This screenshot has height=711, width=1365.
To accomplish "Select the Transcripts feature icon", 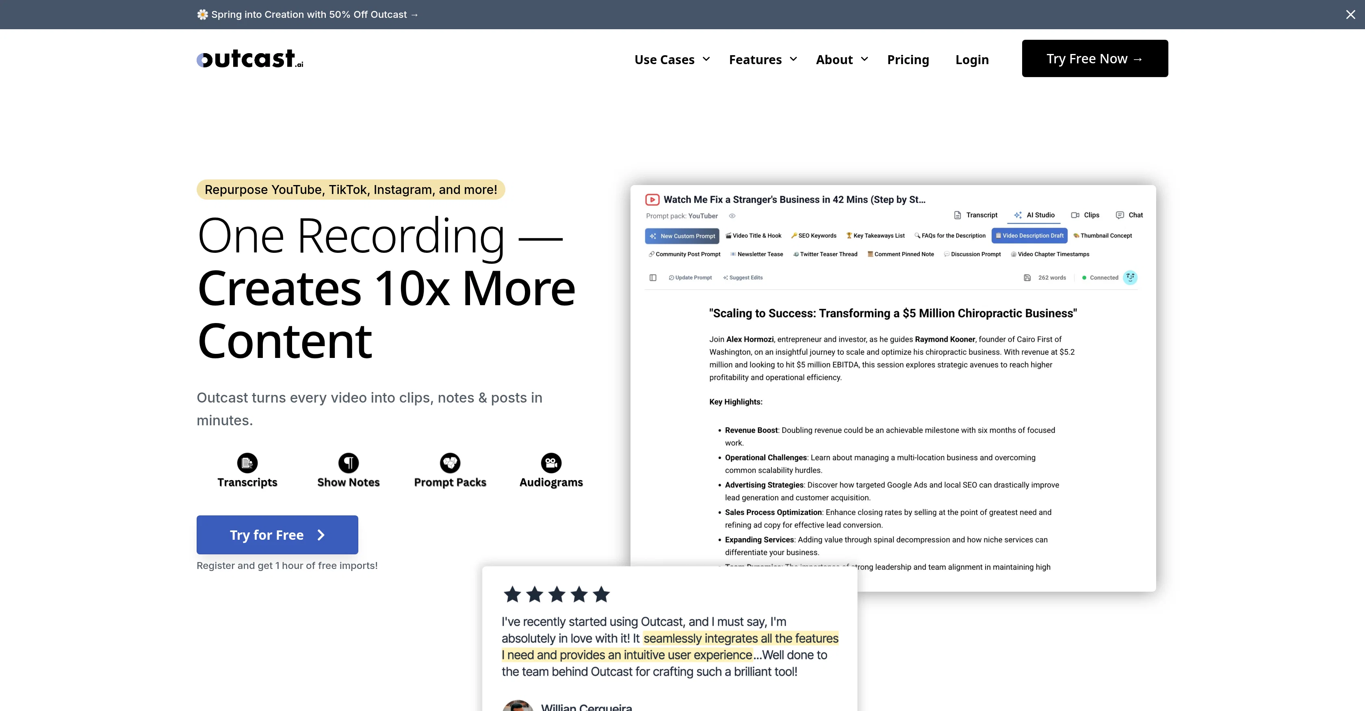I will click(247, 463).
